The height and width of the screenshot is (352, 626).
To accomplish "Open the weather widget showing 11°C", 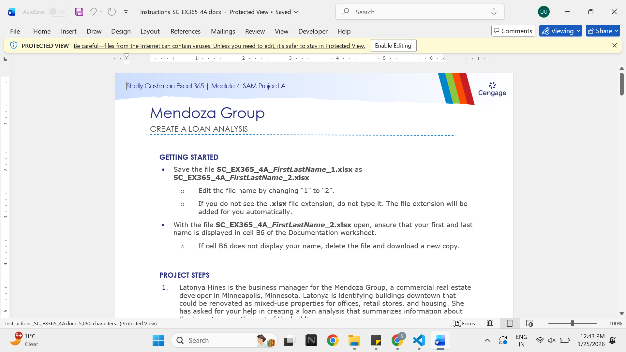I will tap(24, 340).
